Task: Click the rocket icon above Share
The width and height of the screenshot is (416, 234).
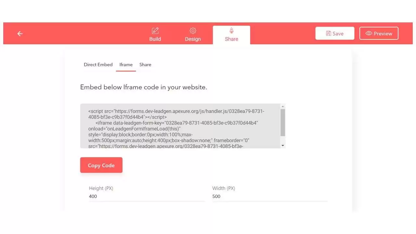Action: click(231, 31)
